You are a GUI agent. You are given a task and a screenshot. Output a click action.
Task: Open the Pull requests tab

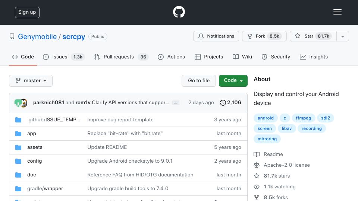tap(121, 57)
